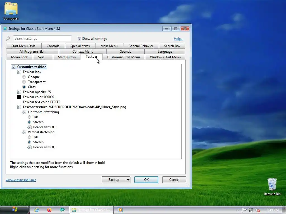Launch Internet Explorer from the taskbar
The image size is (286, 214).
[x=37, y=210]
